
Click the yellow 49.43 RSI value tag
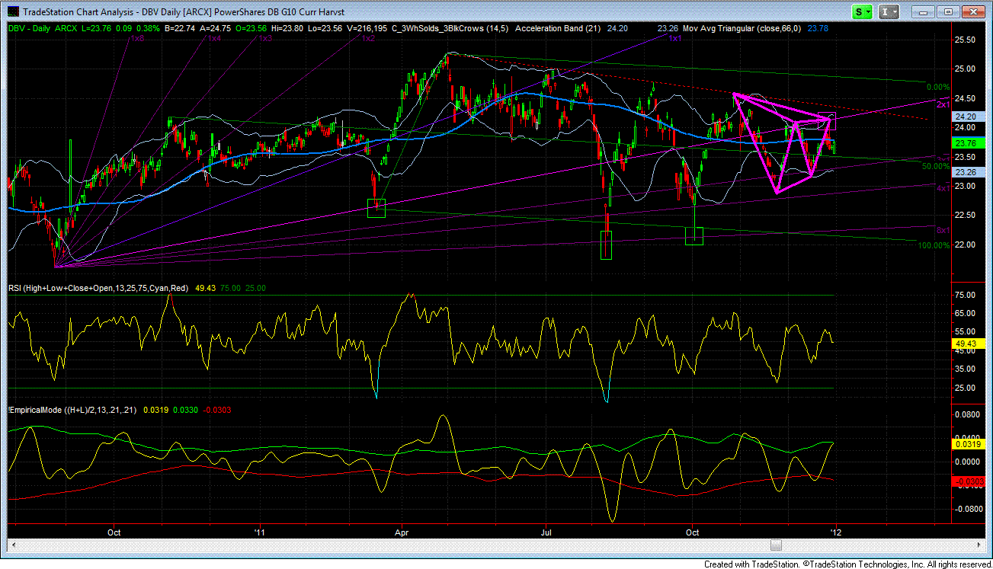tap(968, 344)
